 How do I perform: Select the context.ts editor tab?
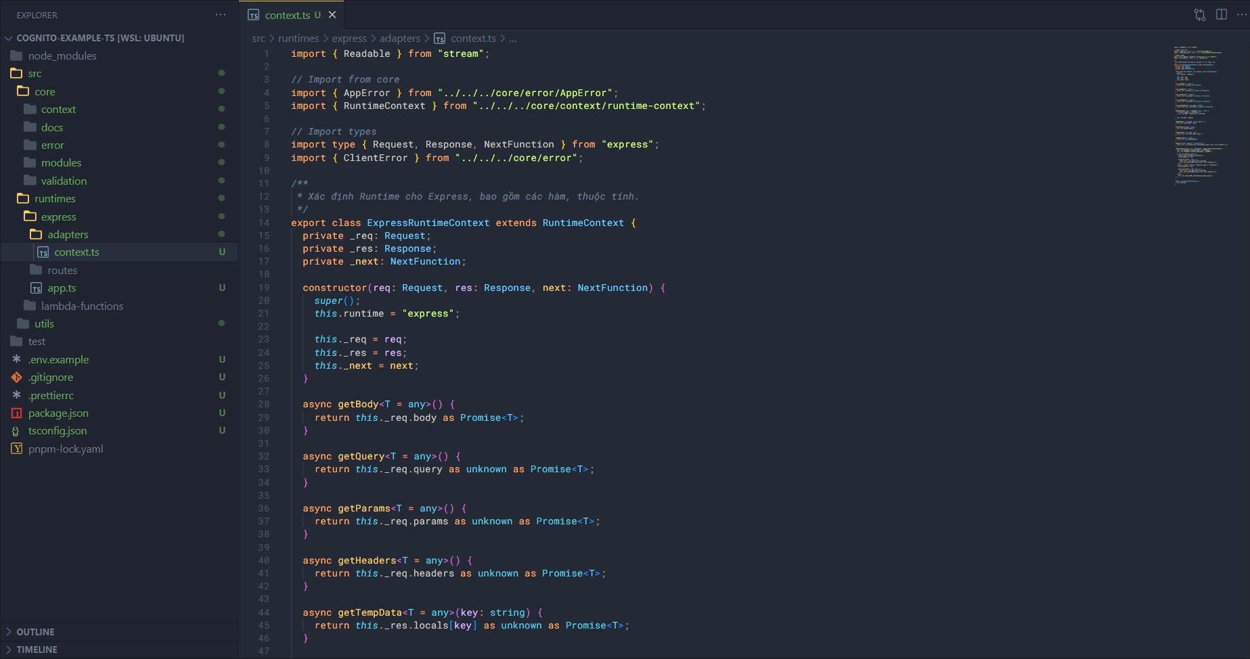point(287,15)
